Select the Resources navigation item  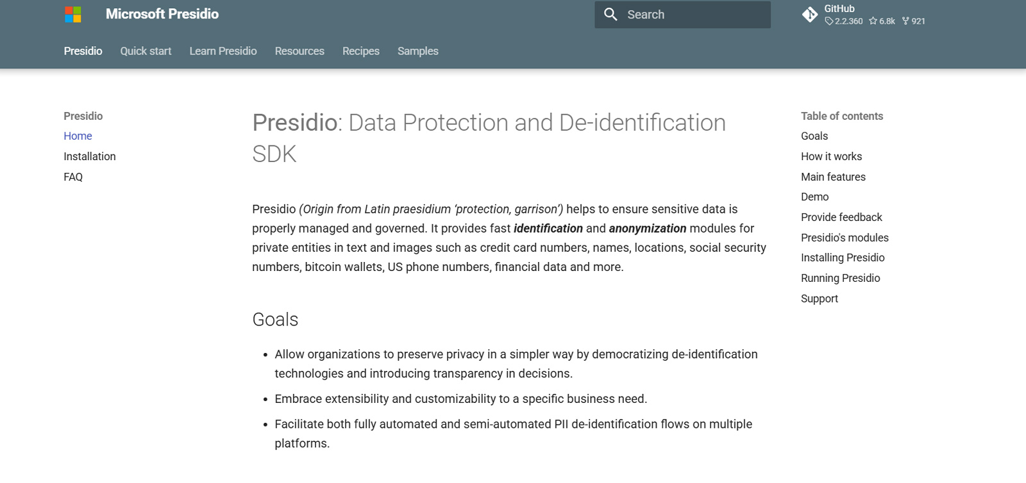click(299, 51)
